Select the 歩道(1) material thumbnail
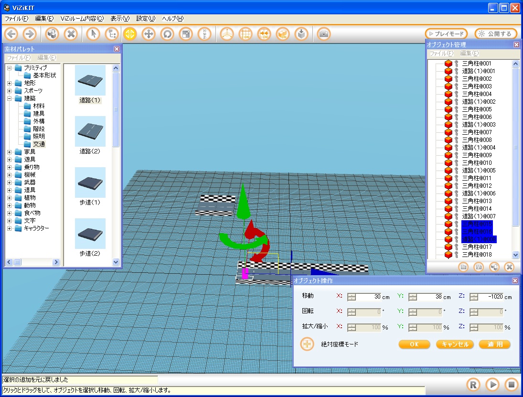Screen dimensions: 523x397 click(x=90, y=182)
